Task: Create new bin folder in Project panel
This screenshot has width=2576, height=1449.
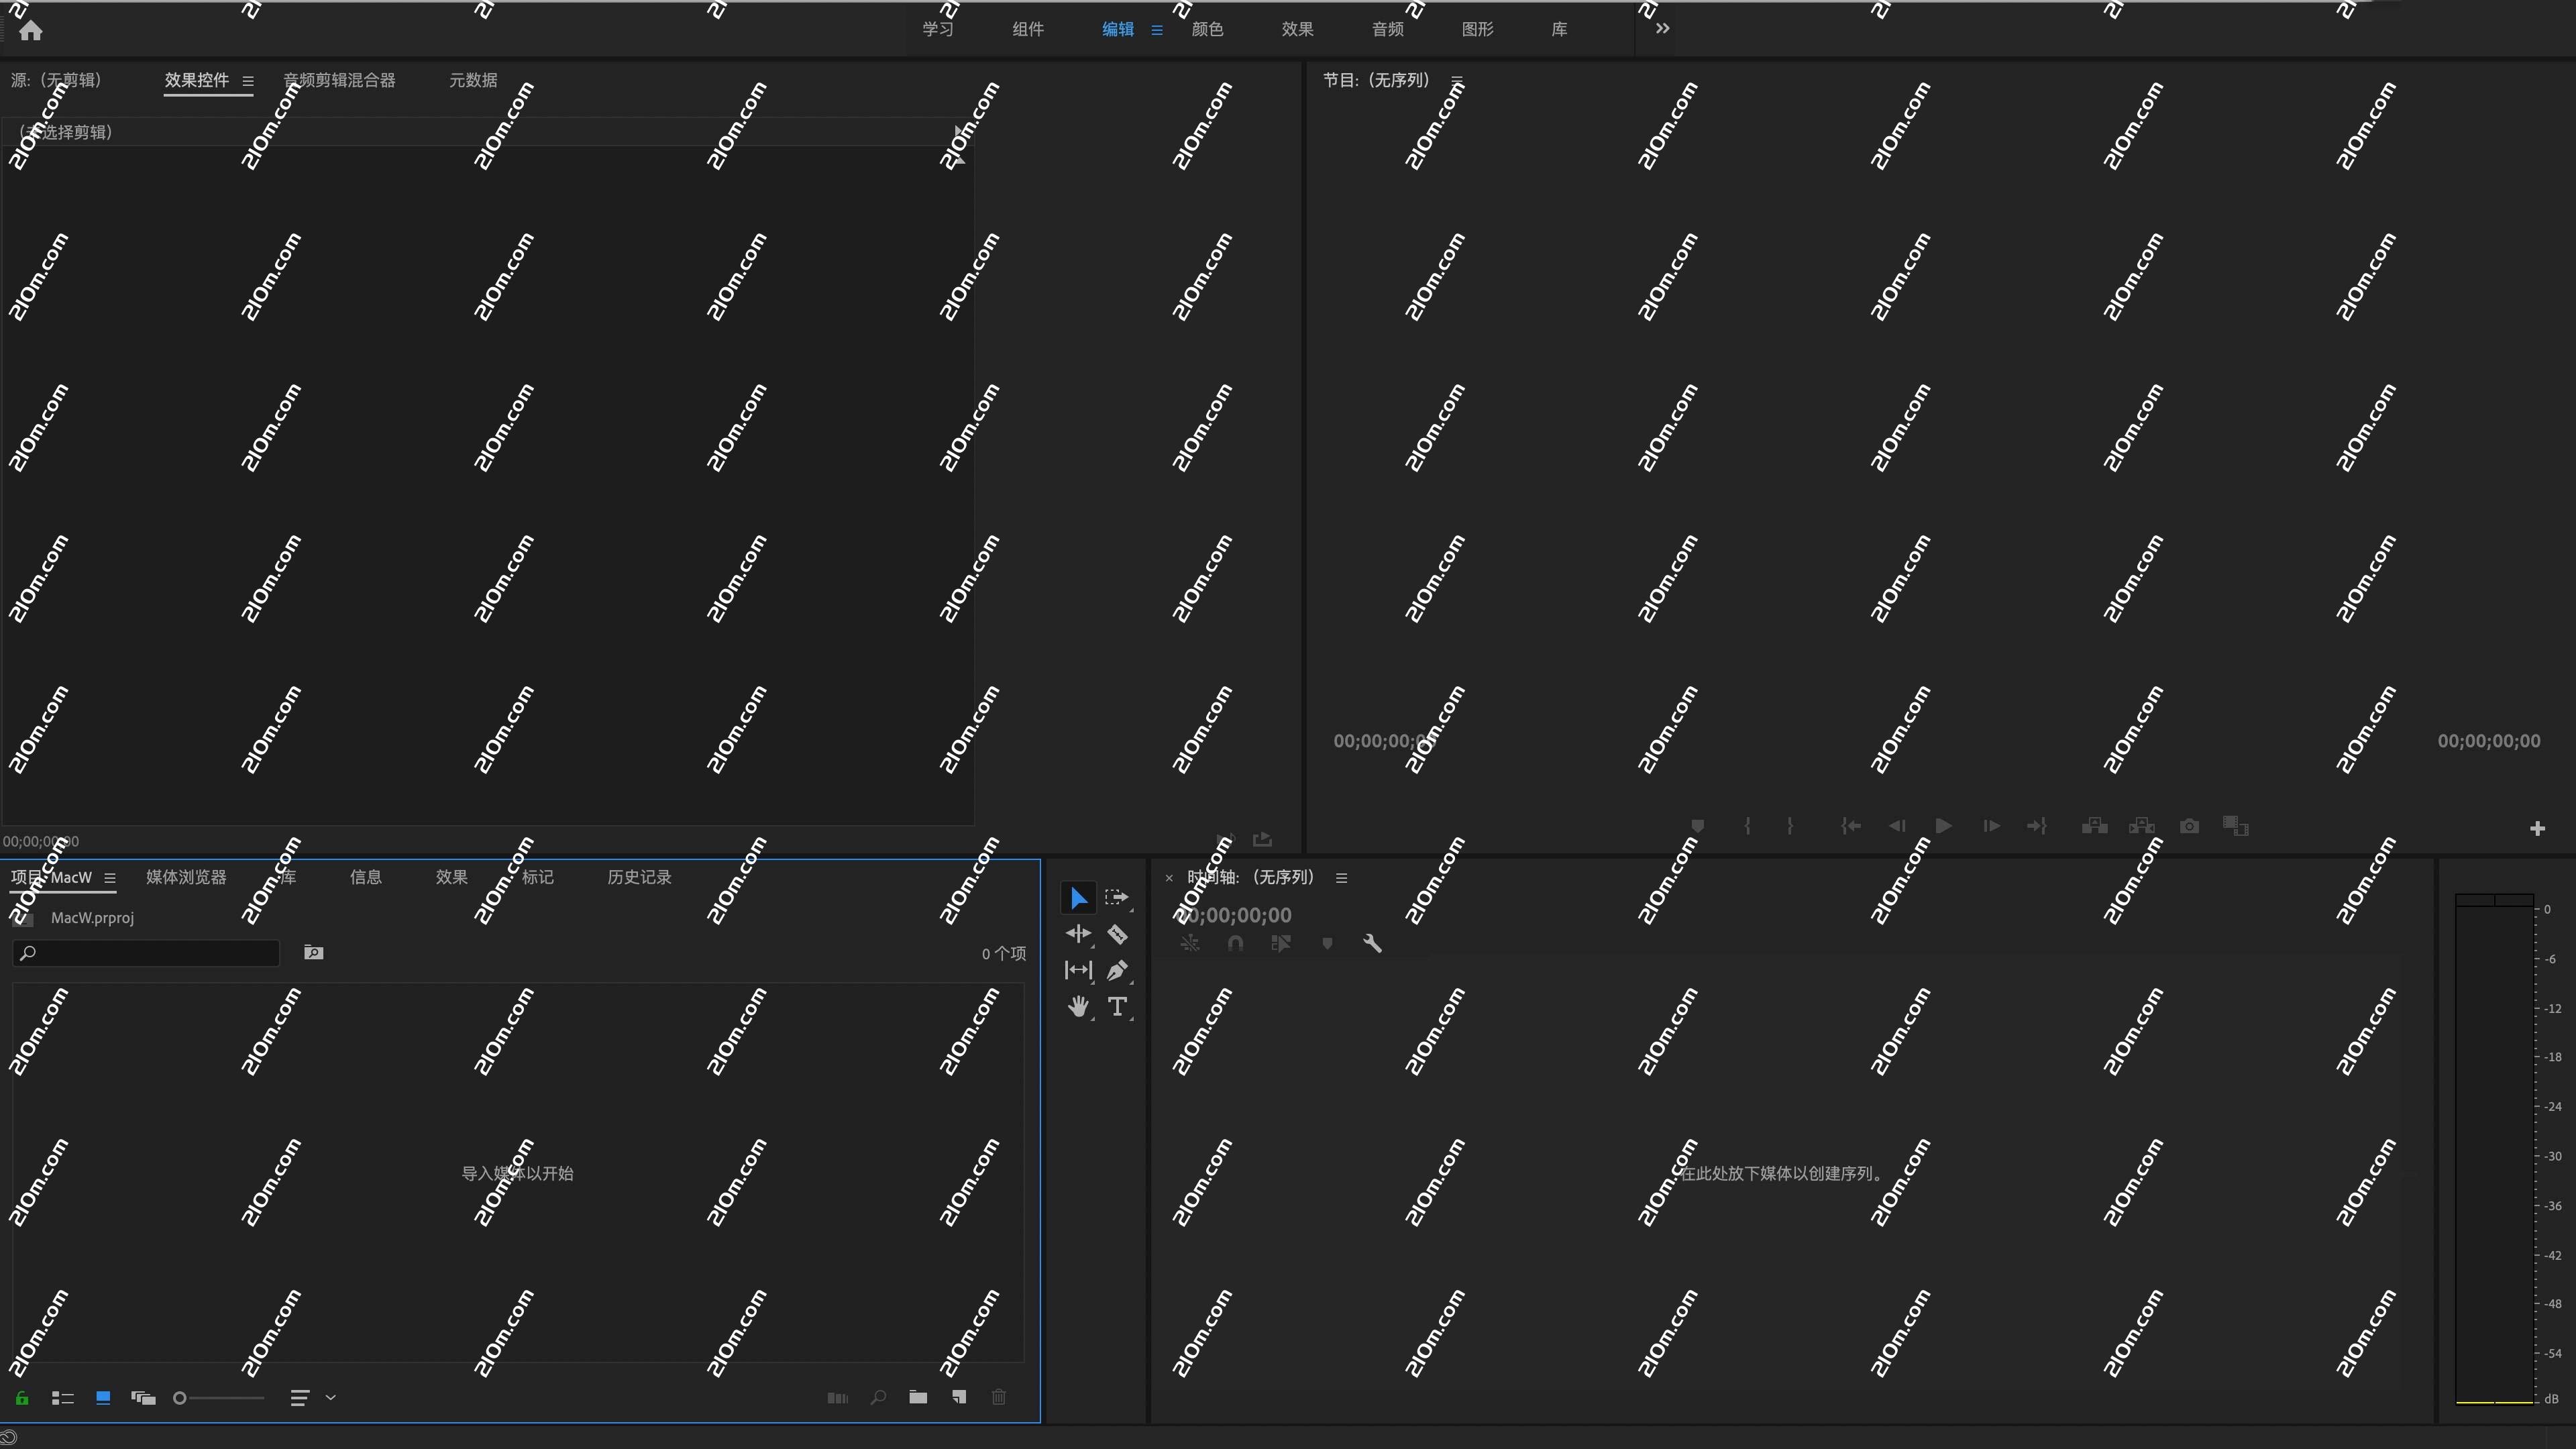Action: (x=918, y=1397)
